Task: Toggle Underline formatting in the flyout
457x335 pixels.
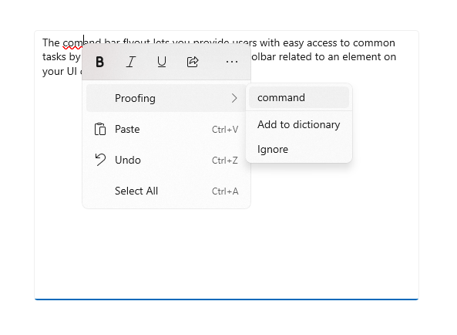Action: coord(162,62)
